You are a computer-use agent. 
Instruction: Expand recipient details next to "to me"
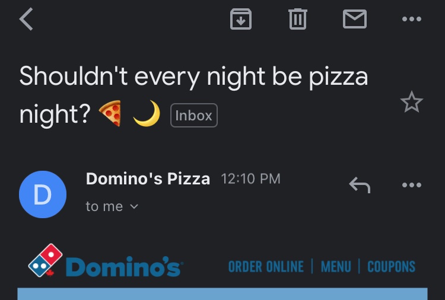pos(134,206)
